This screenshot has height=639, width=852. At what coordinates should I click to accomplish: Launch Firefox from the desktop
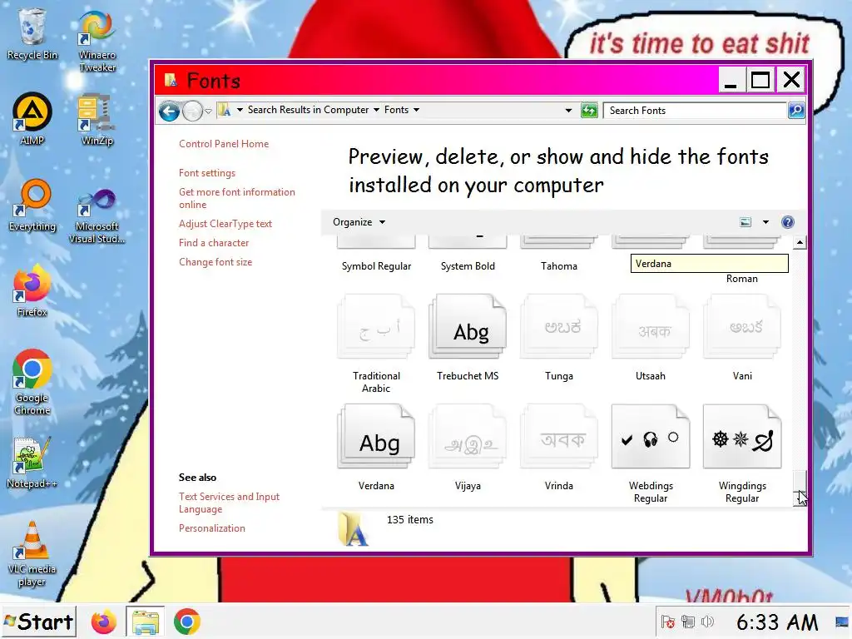(x=32, y=290)
